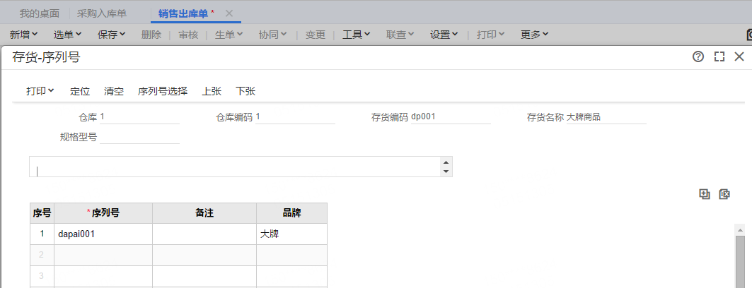Open the 选单 dropdown menu
This screenshot has width=752, height=288.
67,35
